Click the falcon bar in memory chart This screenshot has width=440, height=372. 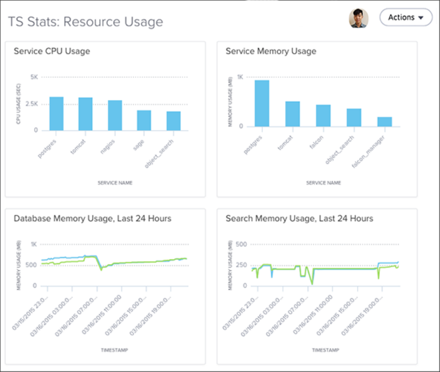[x=323, y=116]
